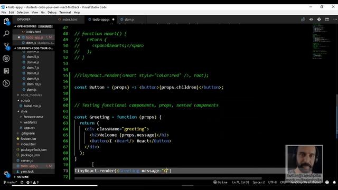This screenshot has width=338, height=190.
Task: Click the synchronize changes icon in status bar
Action: (x=22, y=182)
